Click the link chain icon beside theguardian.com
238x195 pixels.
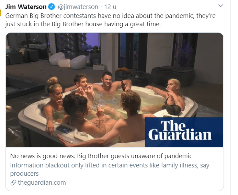(x=13, y=183)
